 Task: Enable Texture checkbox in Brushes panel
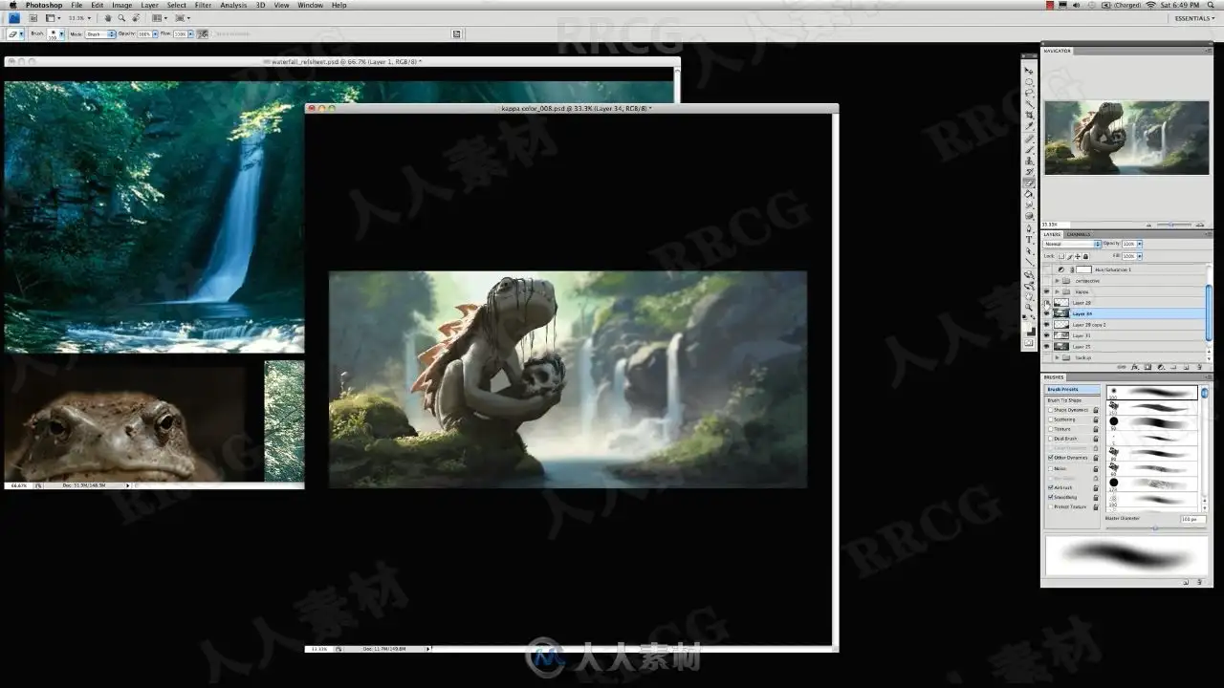coord(1050,429)
